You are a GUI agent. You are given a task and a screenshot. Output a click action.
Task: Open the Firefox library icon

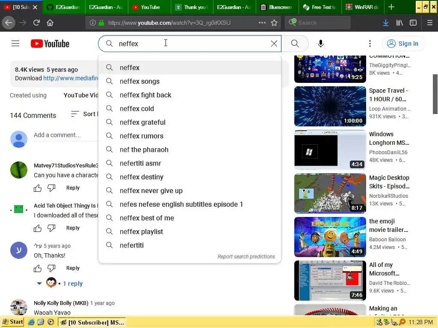400,23
